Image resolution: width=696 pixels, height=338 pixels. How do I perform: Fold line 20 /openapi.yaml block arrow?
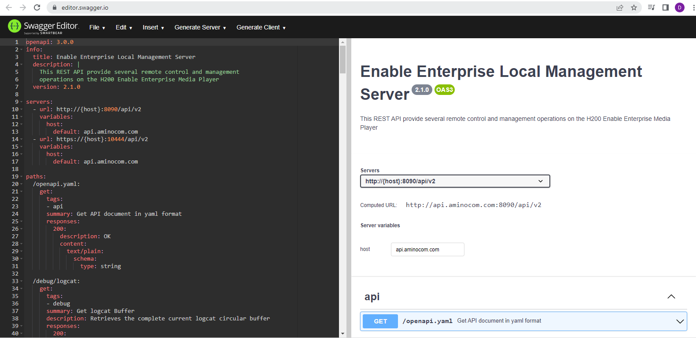coord(21,184)
